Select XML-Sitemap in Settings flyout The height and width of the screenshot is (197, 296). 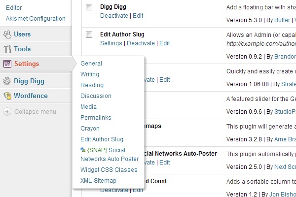[98, 181]
